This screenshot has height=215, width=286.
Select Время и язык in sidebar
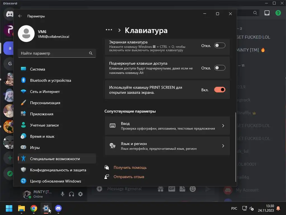click(57, 136)
